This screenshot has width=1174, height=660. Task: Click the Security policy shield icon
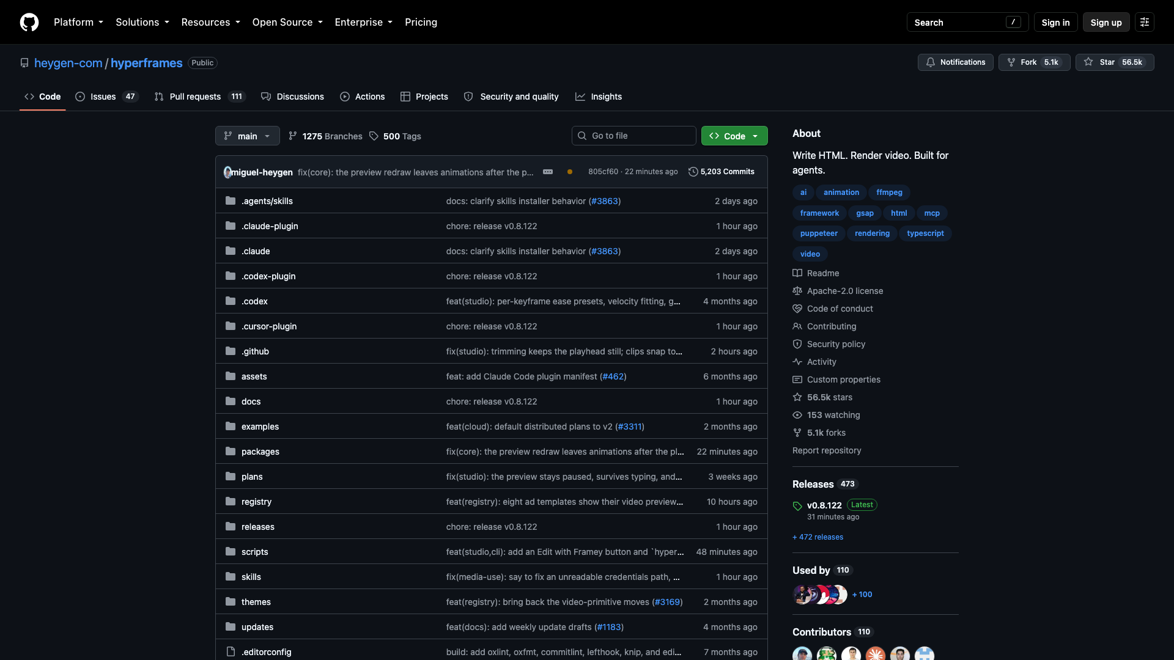coord(797,344)
